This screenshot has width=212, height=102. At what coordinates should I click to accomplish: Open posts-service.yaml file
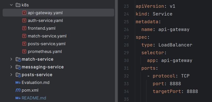tap(47, 44)
